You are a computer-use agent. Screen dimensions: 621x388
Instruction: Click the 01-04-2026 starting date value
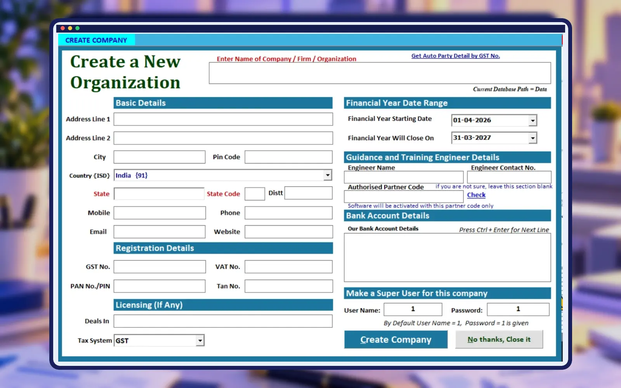point(472,120)
